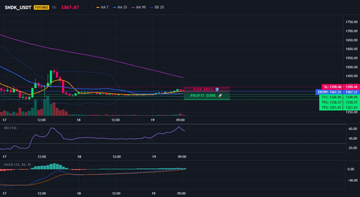Select the PROFIT ZONE label text
360x197 pixels.
point(203,96)
